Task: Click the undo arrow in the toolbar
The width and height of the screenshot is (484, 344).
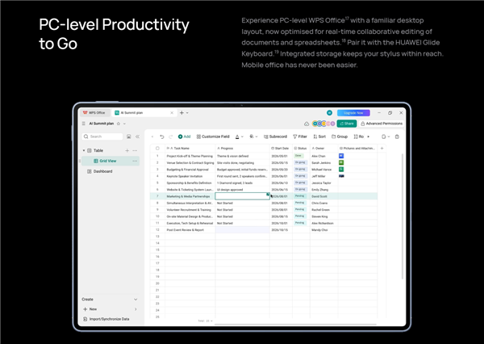Action: (162, 136)
